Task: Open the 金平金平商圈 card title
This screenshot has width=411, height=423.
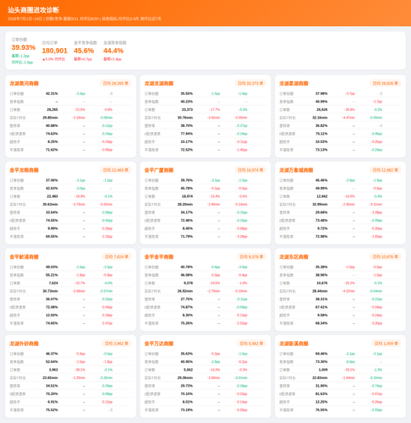Action: point(159,257)
